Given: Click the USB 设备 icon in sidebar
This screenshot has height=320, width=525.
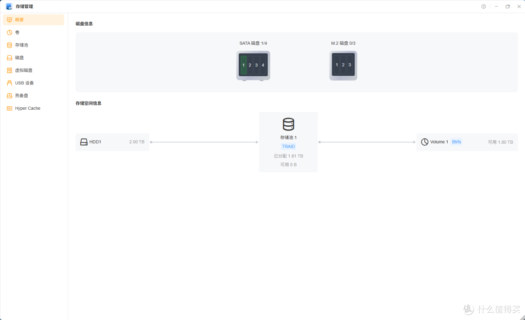Looking at the screenshot, I should tap(9, 83).
